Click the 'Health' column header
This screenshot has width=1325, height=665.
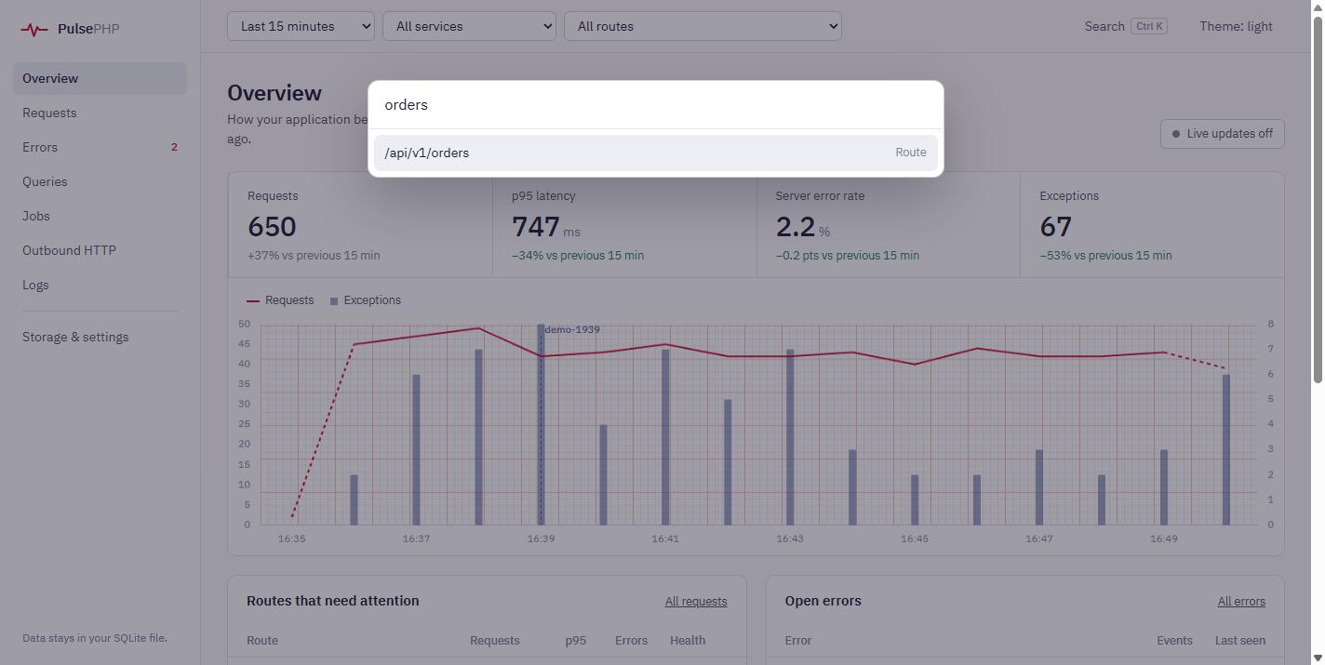[x=688, y=641]
